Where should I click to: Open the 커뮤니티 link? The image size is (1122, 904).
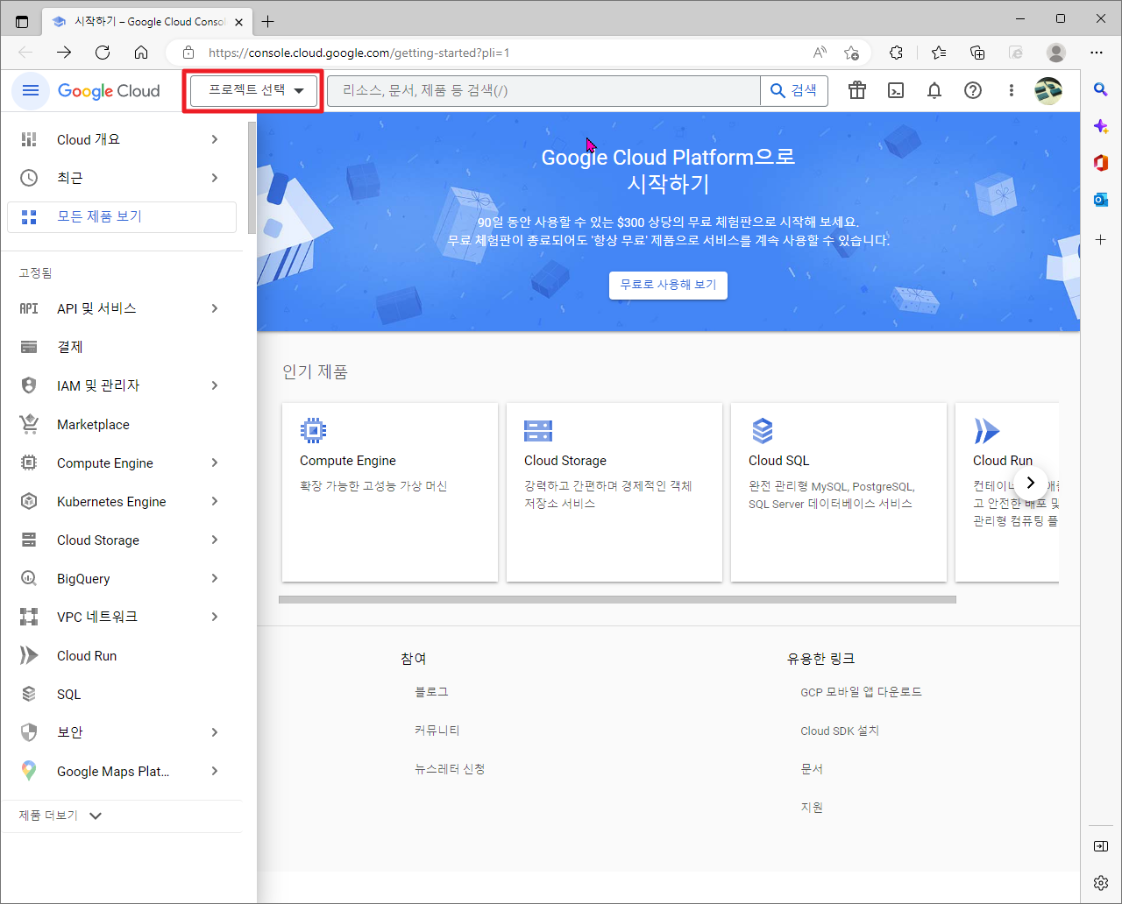pyautogui.click(x=437, y=731)
